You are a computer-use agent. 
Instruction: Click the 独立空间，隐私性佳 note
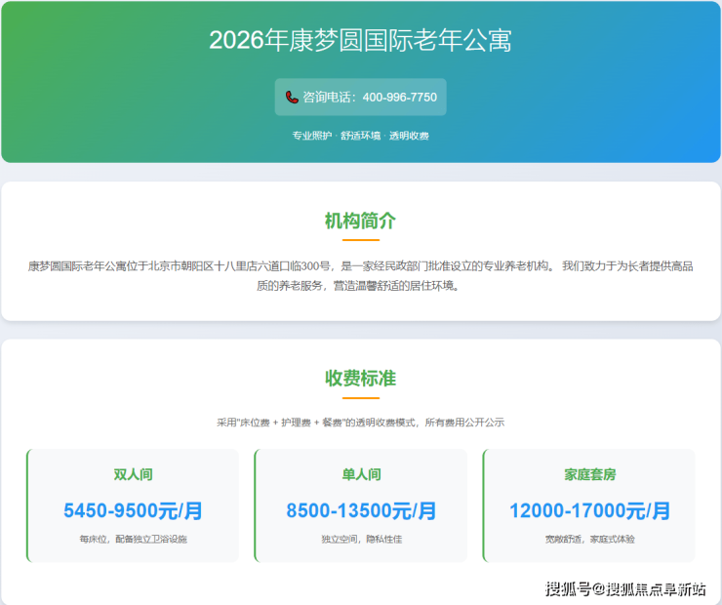(x=361, y=539)
